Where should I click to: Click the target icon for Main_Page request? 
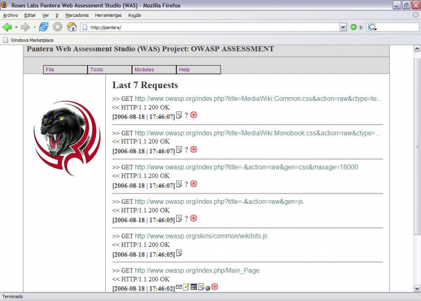(215, 287)
